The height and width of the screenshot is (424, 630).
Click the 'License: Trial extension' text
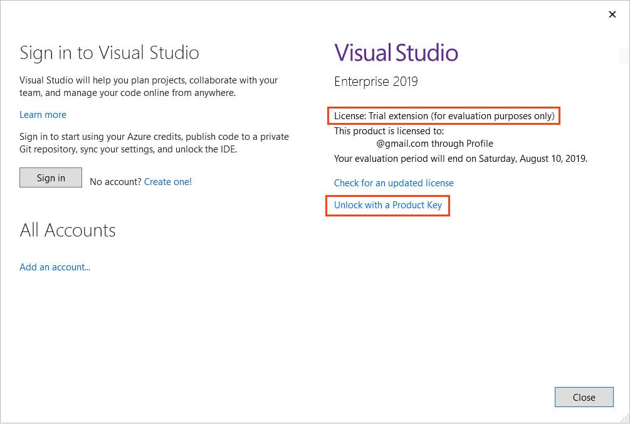pos(444,116)
